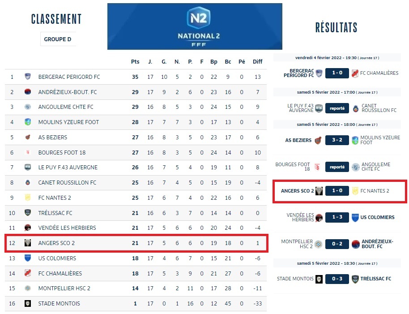Click the reporté badge for Bourges Foot 18
Image resolution: width=409 pixels, height=314 pixels.
337,167
